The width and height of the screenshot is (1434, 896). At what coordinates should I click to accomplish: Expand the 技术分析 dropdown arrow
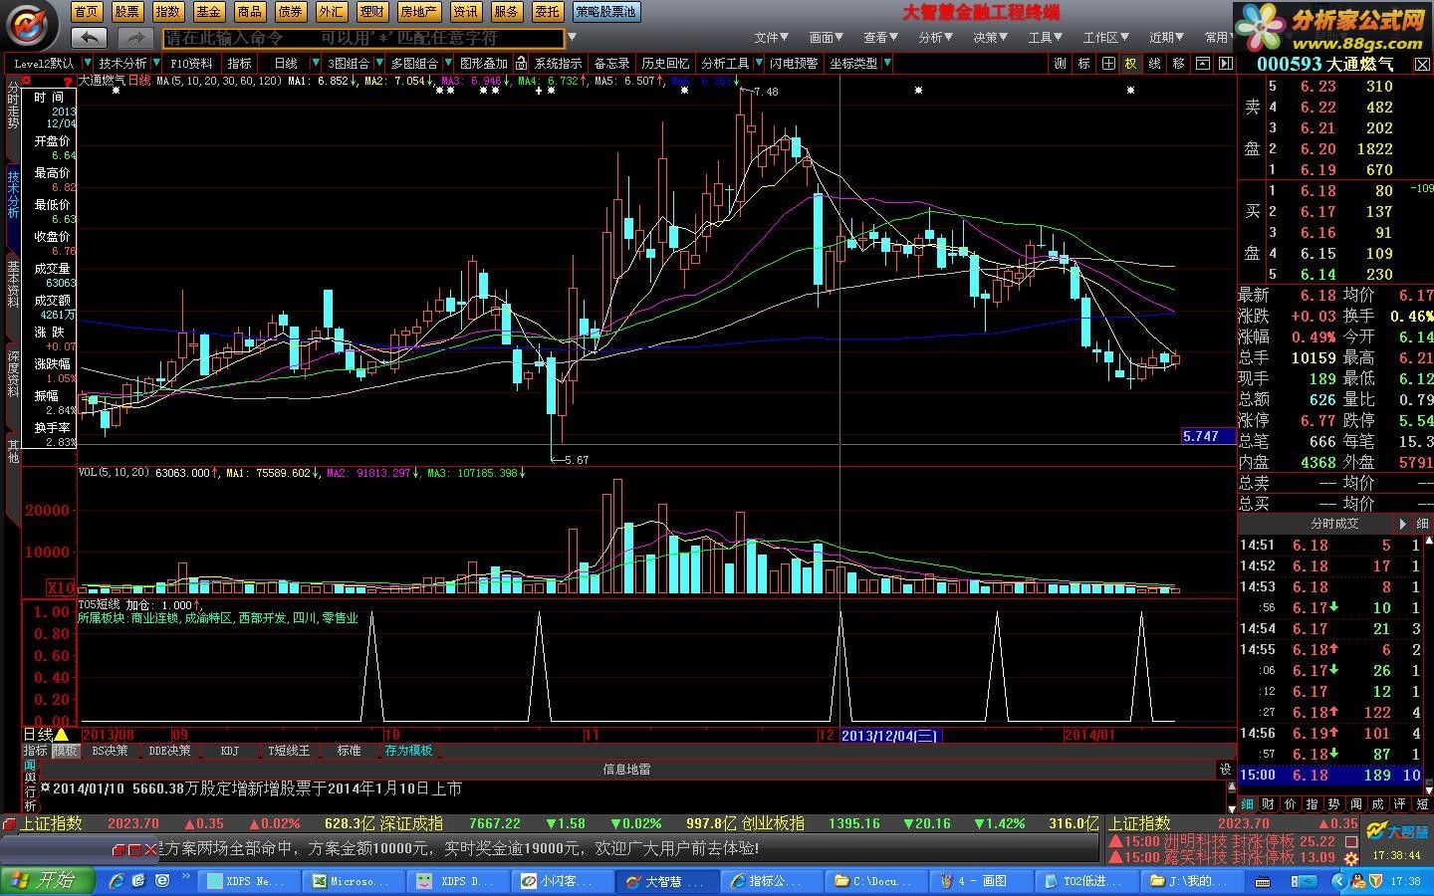(155, 63)
